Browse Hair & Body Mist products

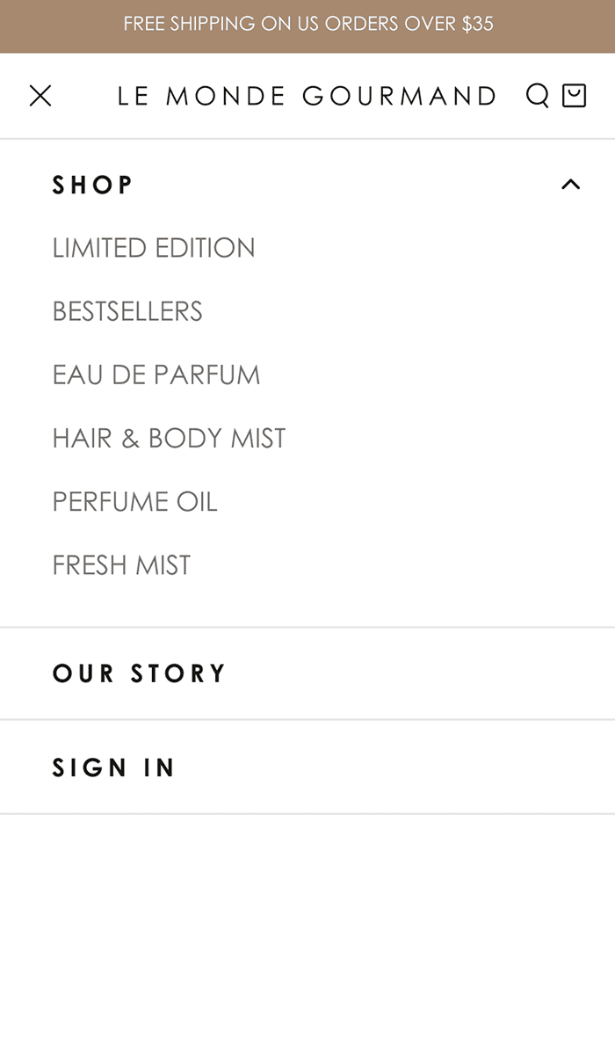pos(169,438)
